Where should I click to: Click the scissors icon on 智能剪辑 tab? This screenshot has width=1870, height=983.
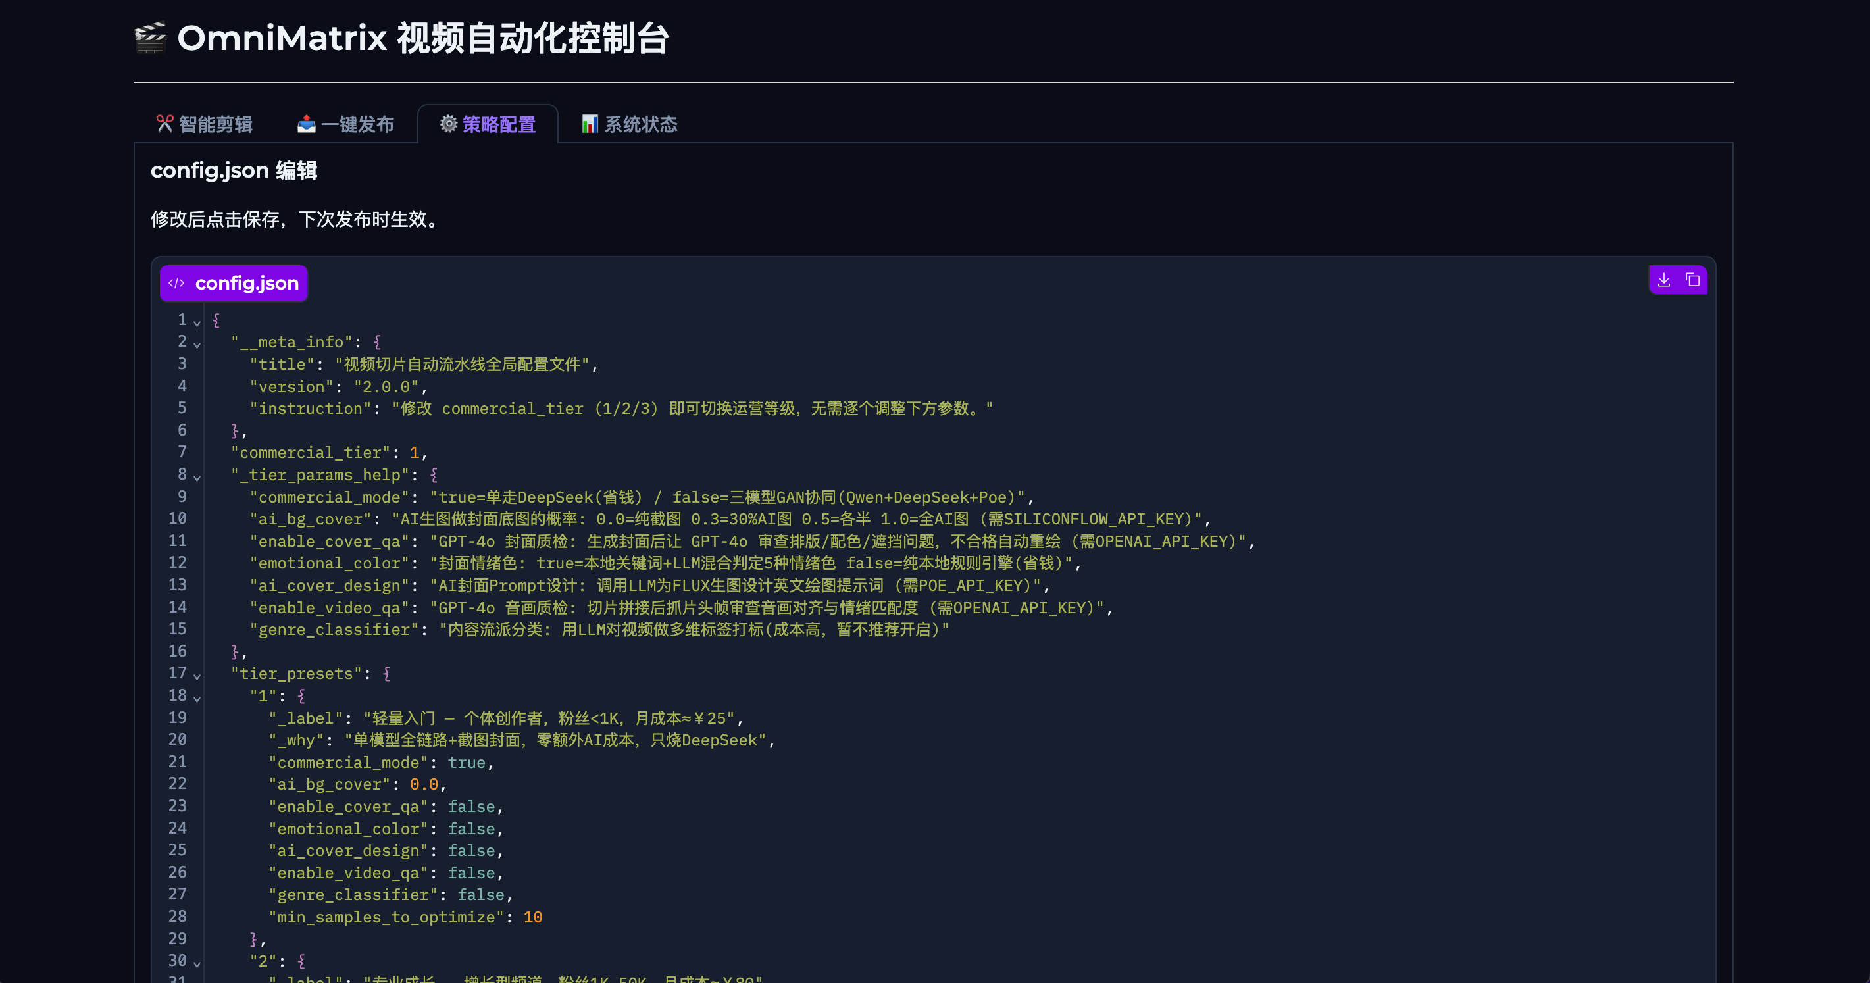point(164,124)
